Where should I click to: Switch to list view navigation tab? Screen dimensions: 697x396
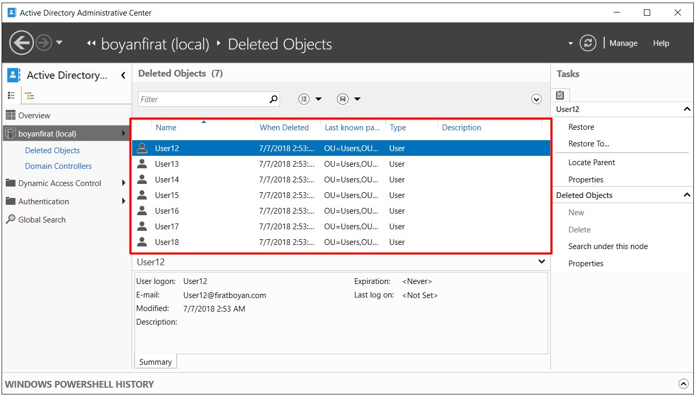pos(11,95)
